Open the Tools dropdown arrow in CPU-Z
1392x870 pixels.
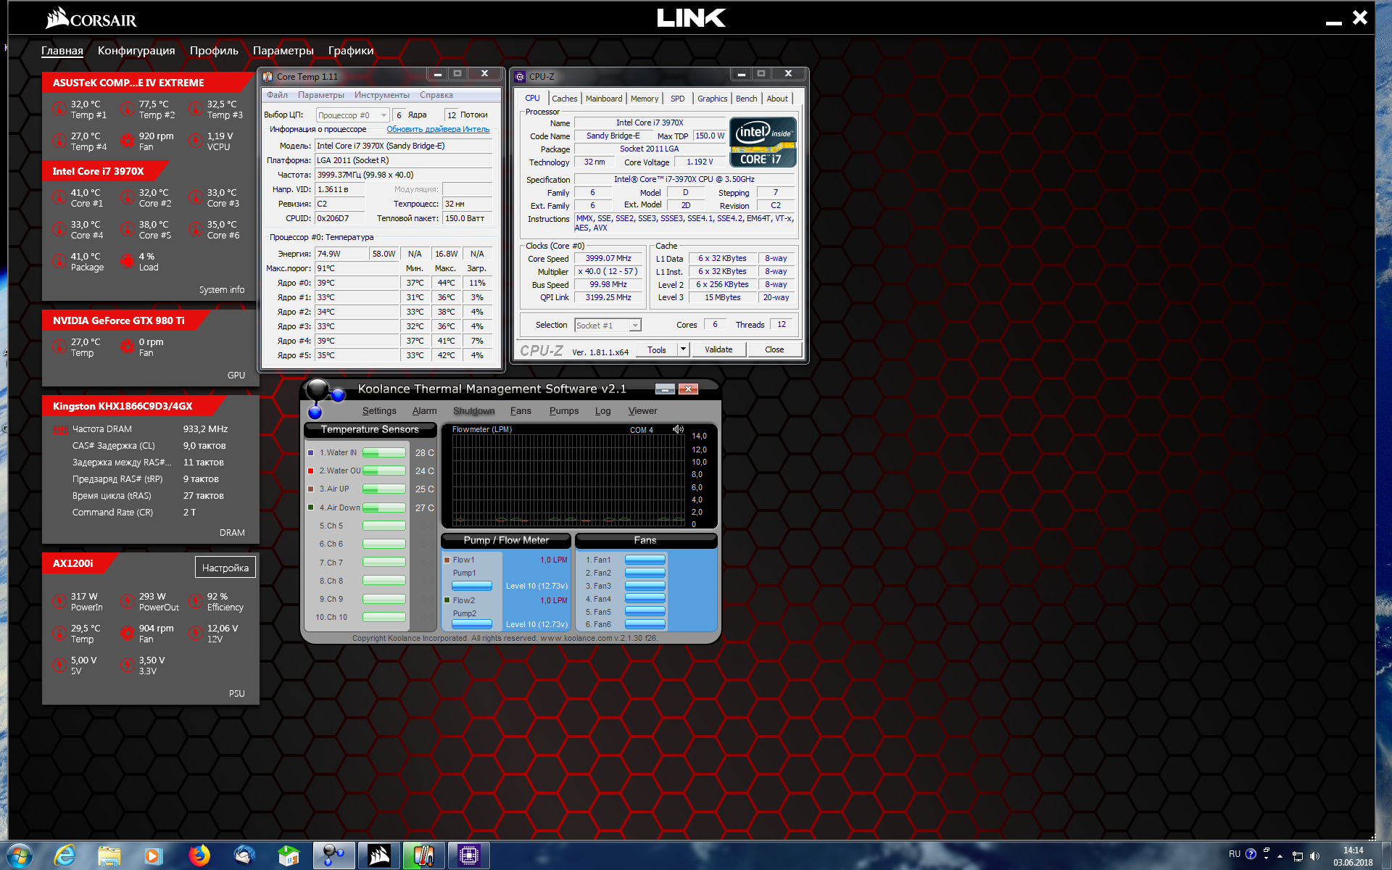point(682,349)
